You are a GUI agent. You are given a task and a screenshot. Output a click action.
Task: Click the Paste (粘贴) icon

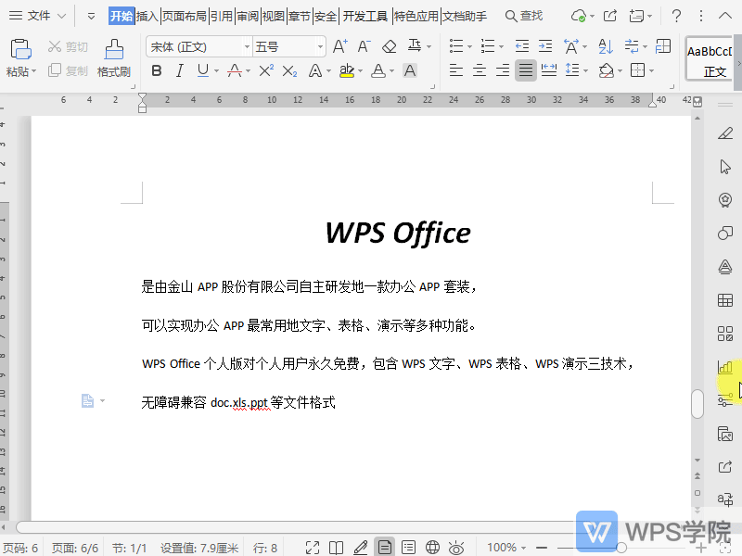pos(20,49)
